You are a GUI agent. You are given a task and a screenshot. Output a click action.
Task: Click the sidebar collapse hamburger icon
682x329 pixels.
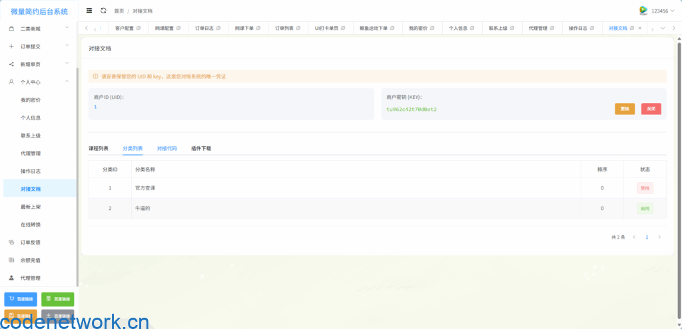point(89,11)
